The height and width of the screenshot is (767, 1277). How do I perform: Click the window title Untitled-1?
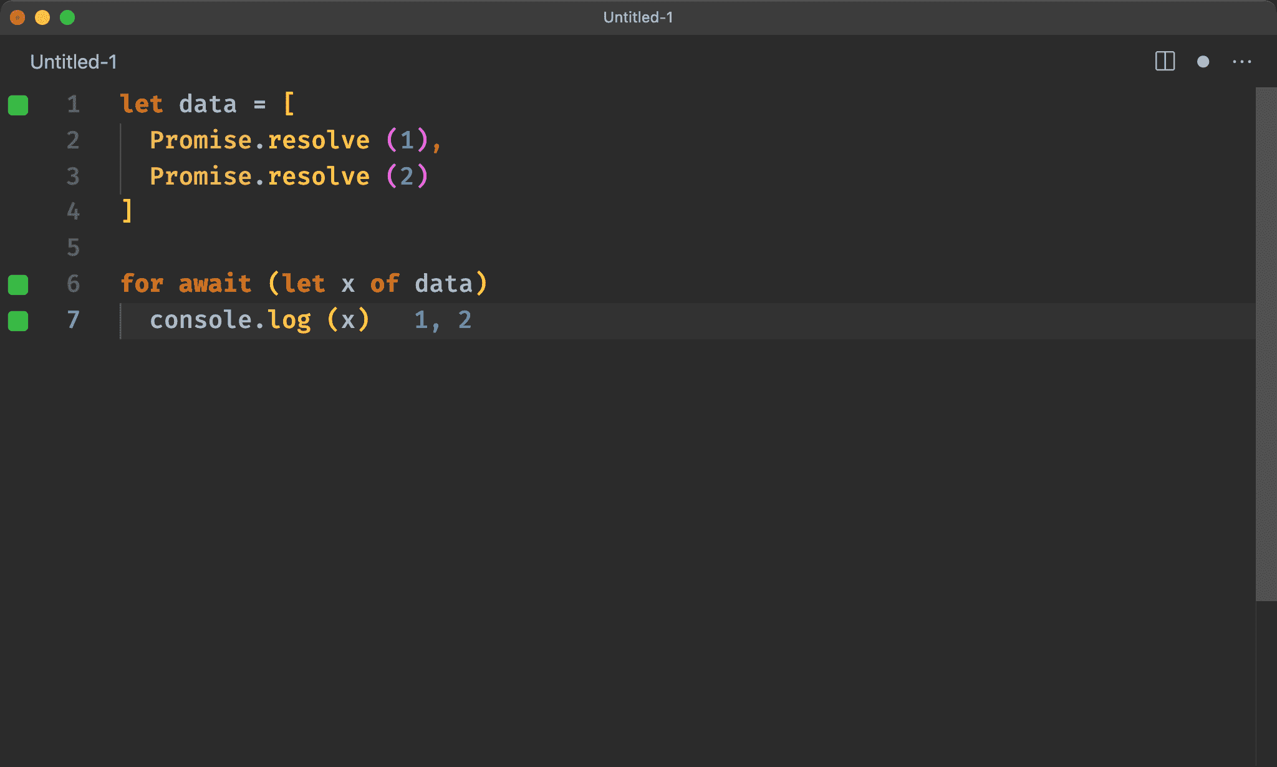click(638, 17)
